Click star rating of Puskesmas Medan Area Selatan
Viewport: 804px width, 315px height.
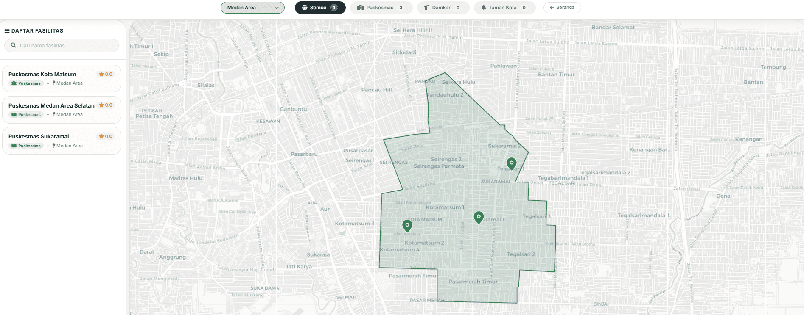pos(106,105)
